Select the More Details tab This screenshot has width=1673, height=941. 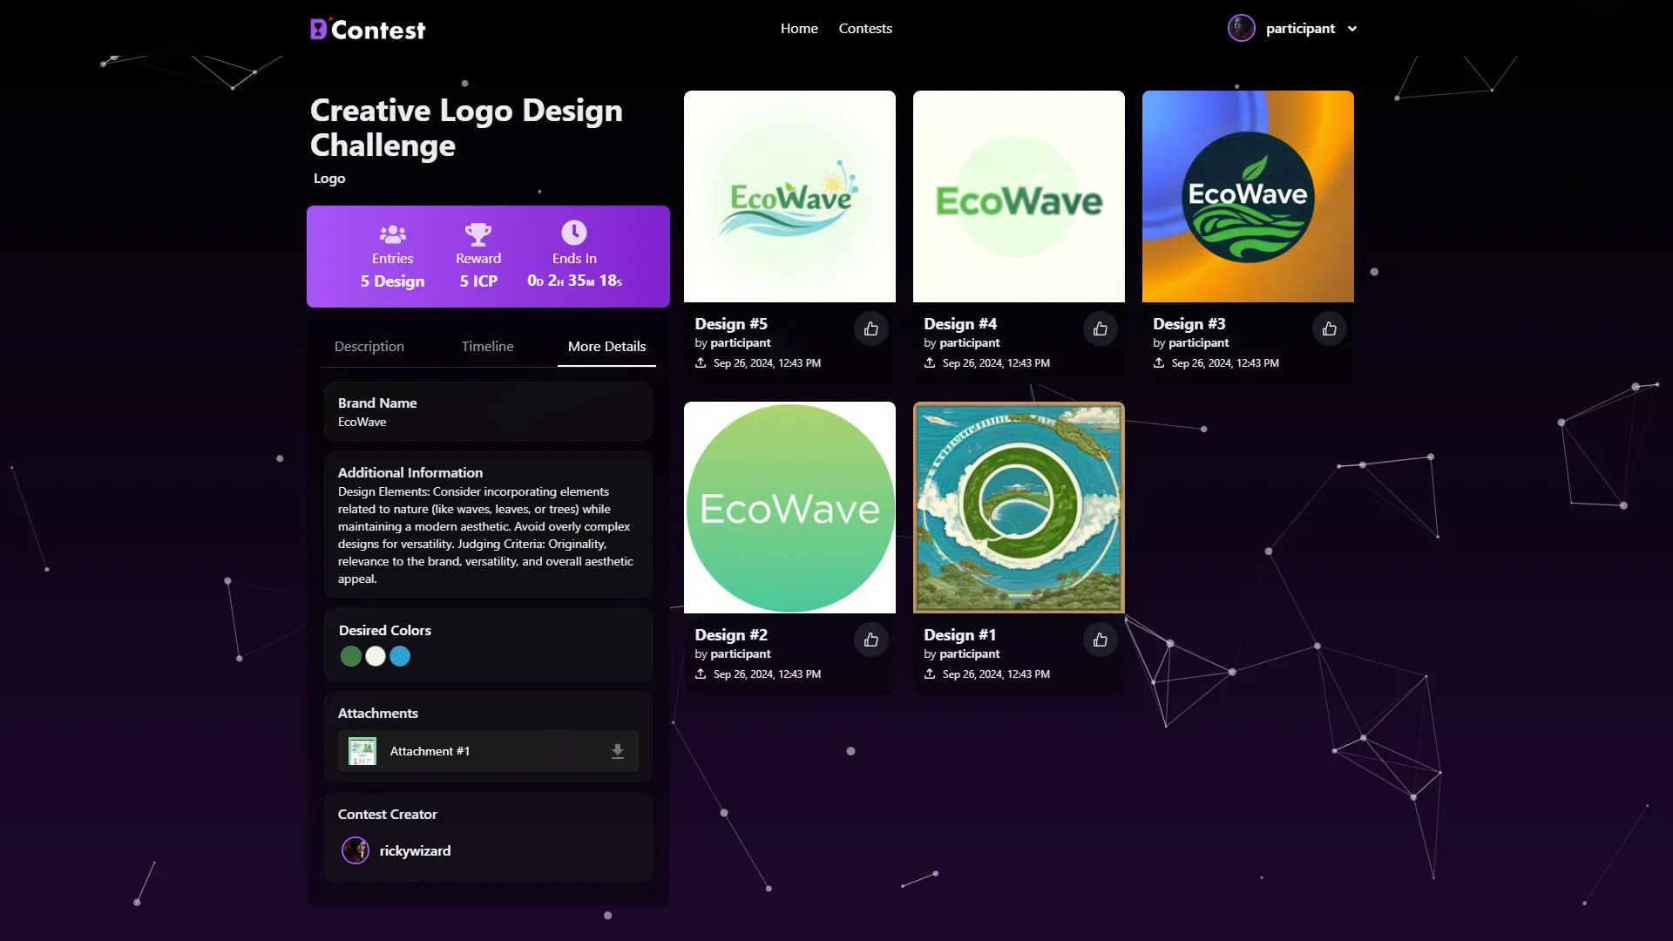click(606, 347)
